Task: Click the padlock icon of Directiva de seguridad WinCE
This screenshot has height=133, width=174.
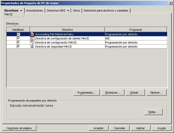Action: pyautogui.click(x=32, y=46)
